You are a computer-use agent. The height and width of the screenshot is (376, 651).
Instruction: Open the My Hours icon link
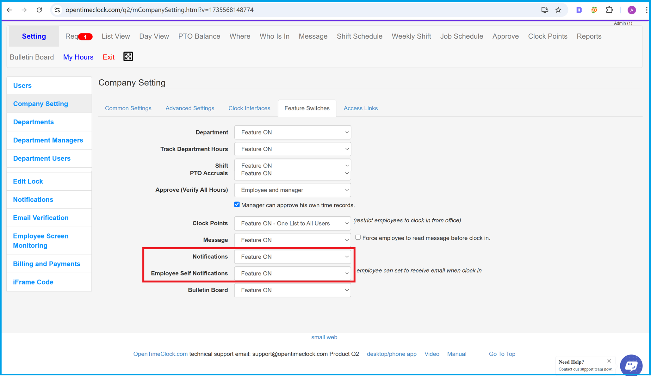tap(78, 57)
